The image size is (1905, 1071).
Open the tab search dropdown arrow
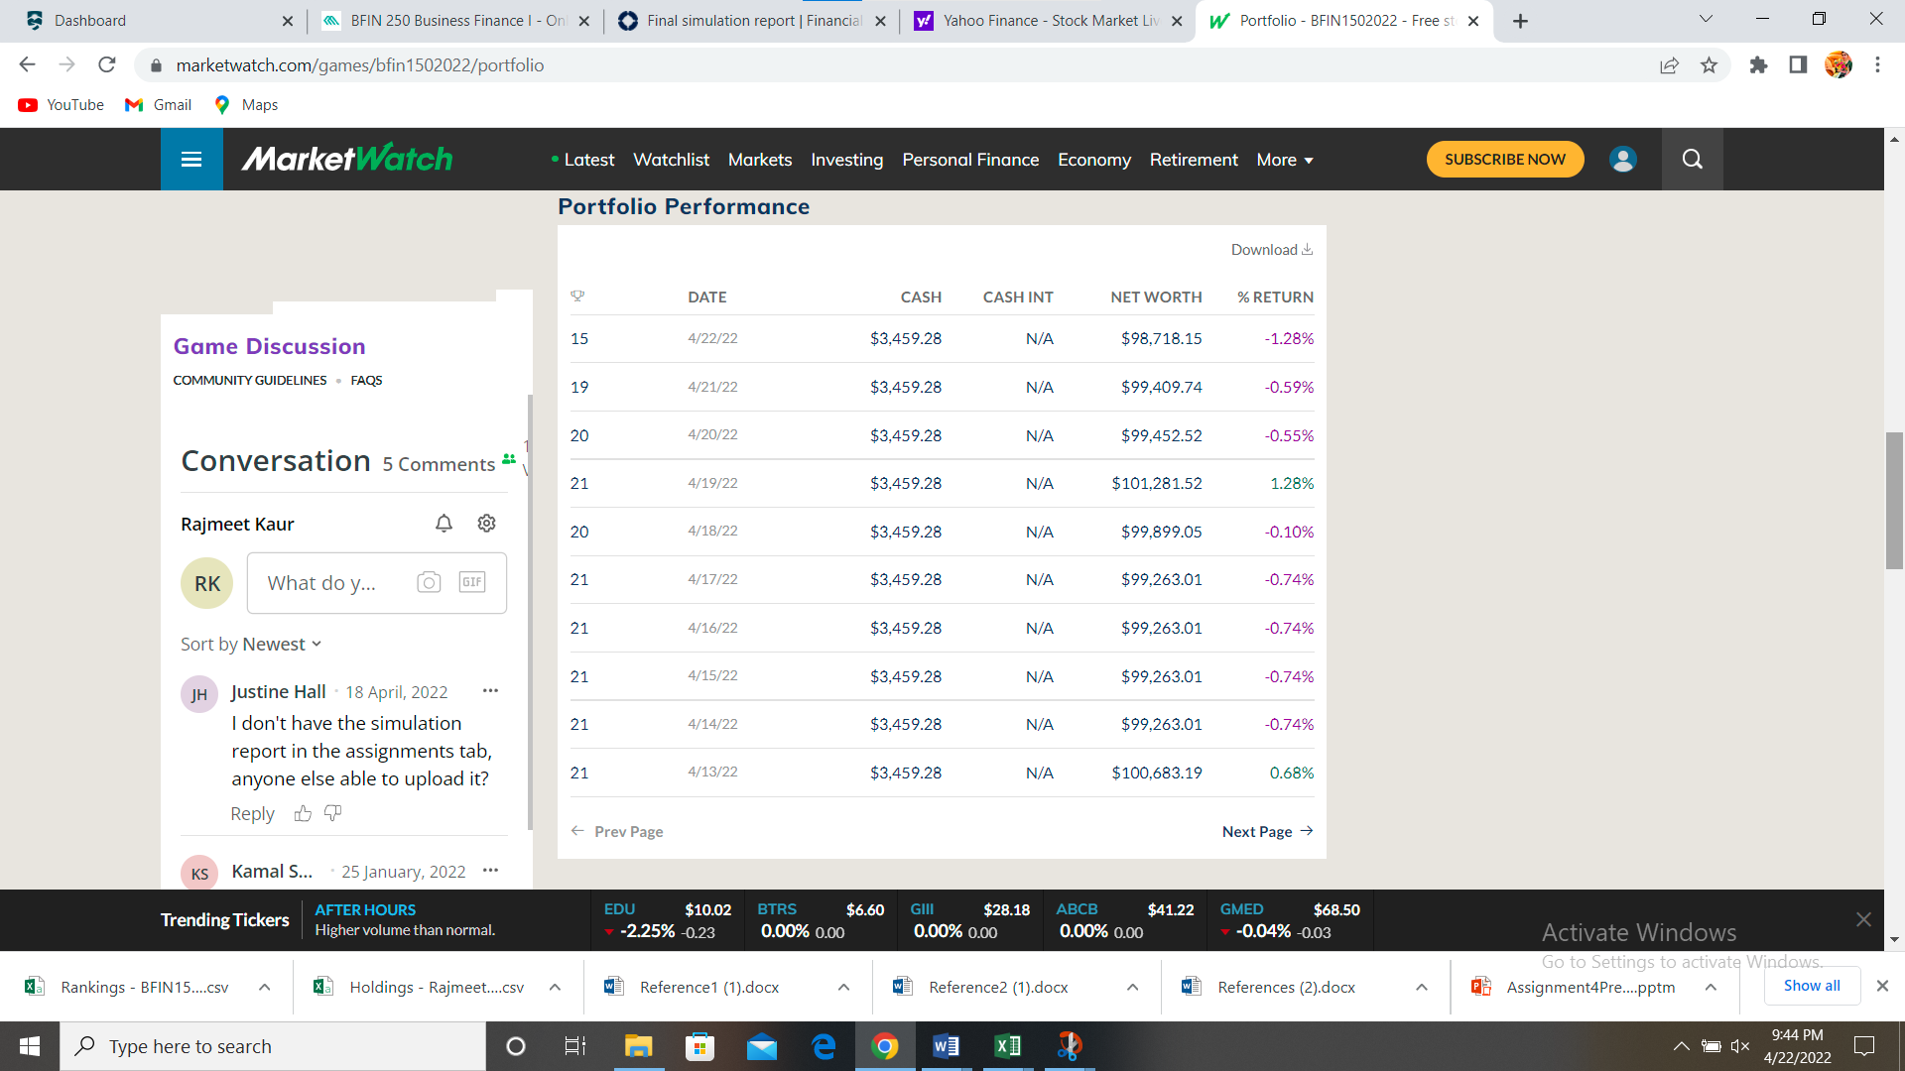(1706, 20)
